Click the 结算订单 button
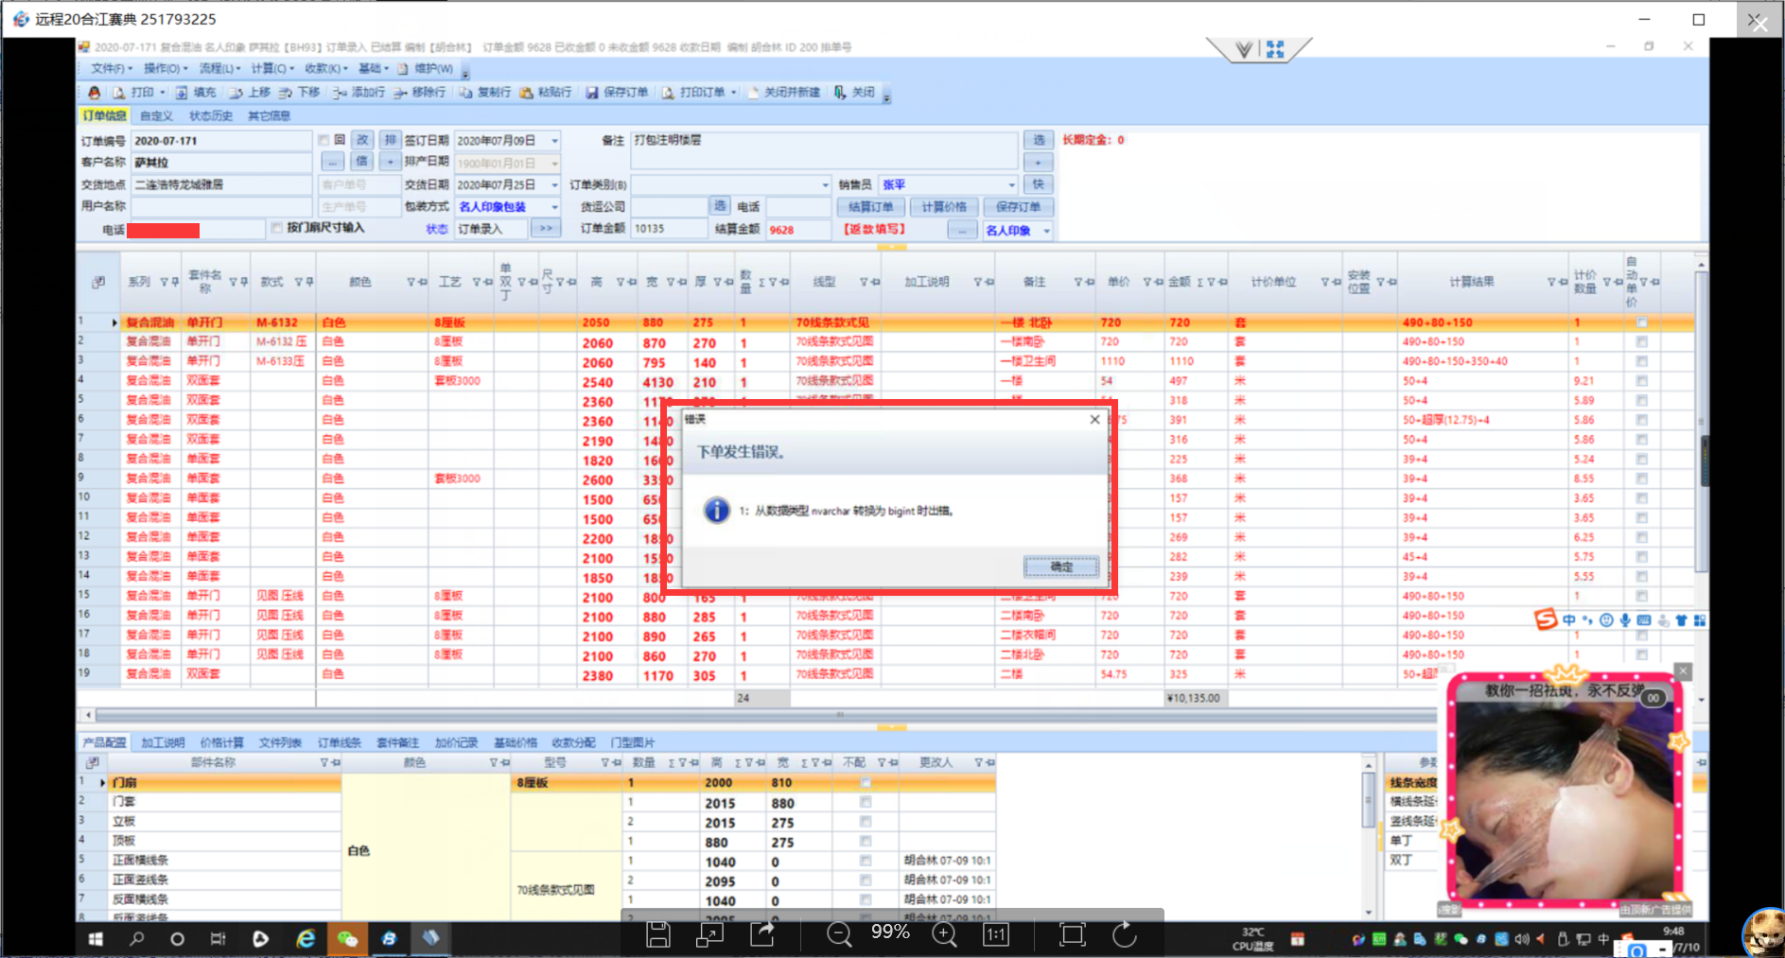The image size is (1785, 958). 870,207
